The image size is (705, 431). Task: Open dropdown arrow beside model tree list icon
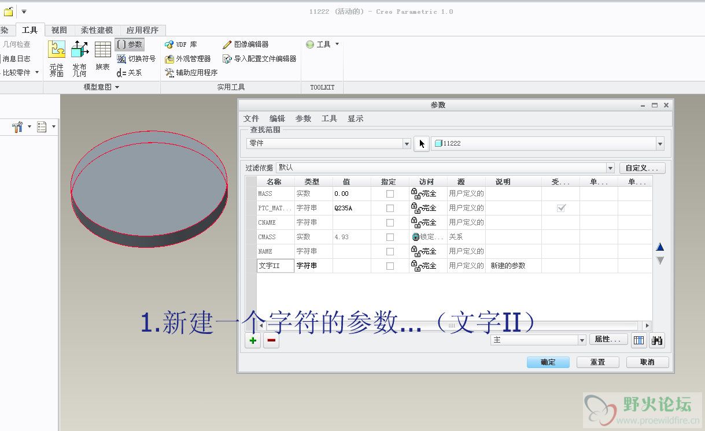(x=54, y=127)
